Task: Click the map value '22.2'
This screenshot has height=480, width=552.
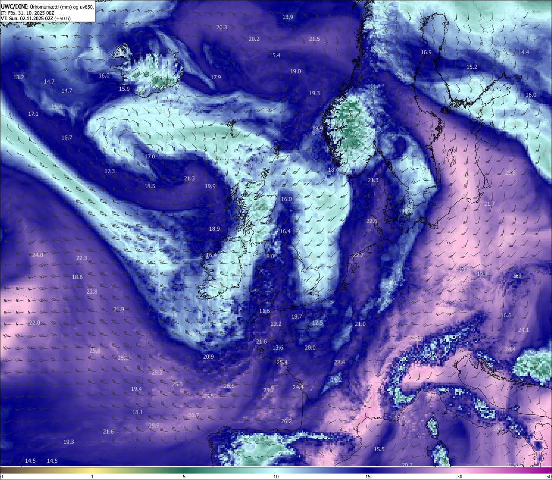Action: click(276, 324)
